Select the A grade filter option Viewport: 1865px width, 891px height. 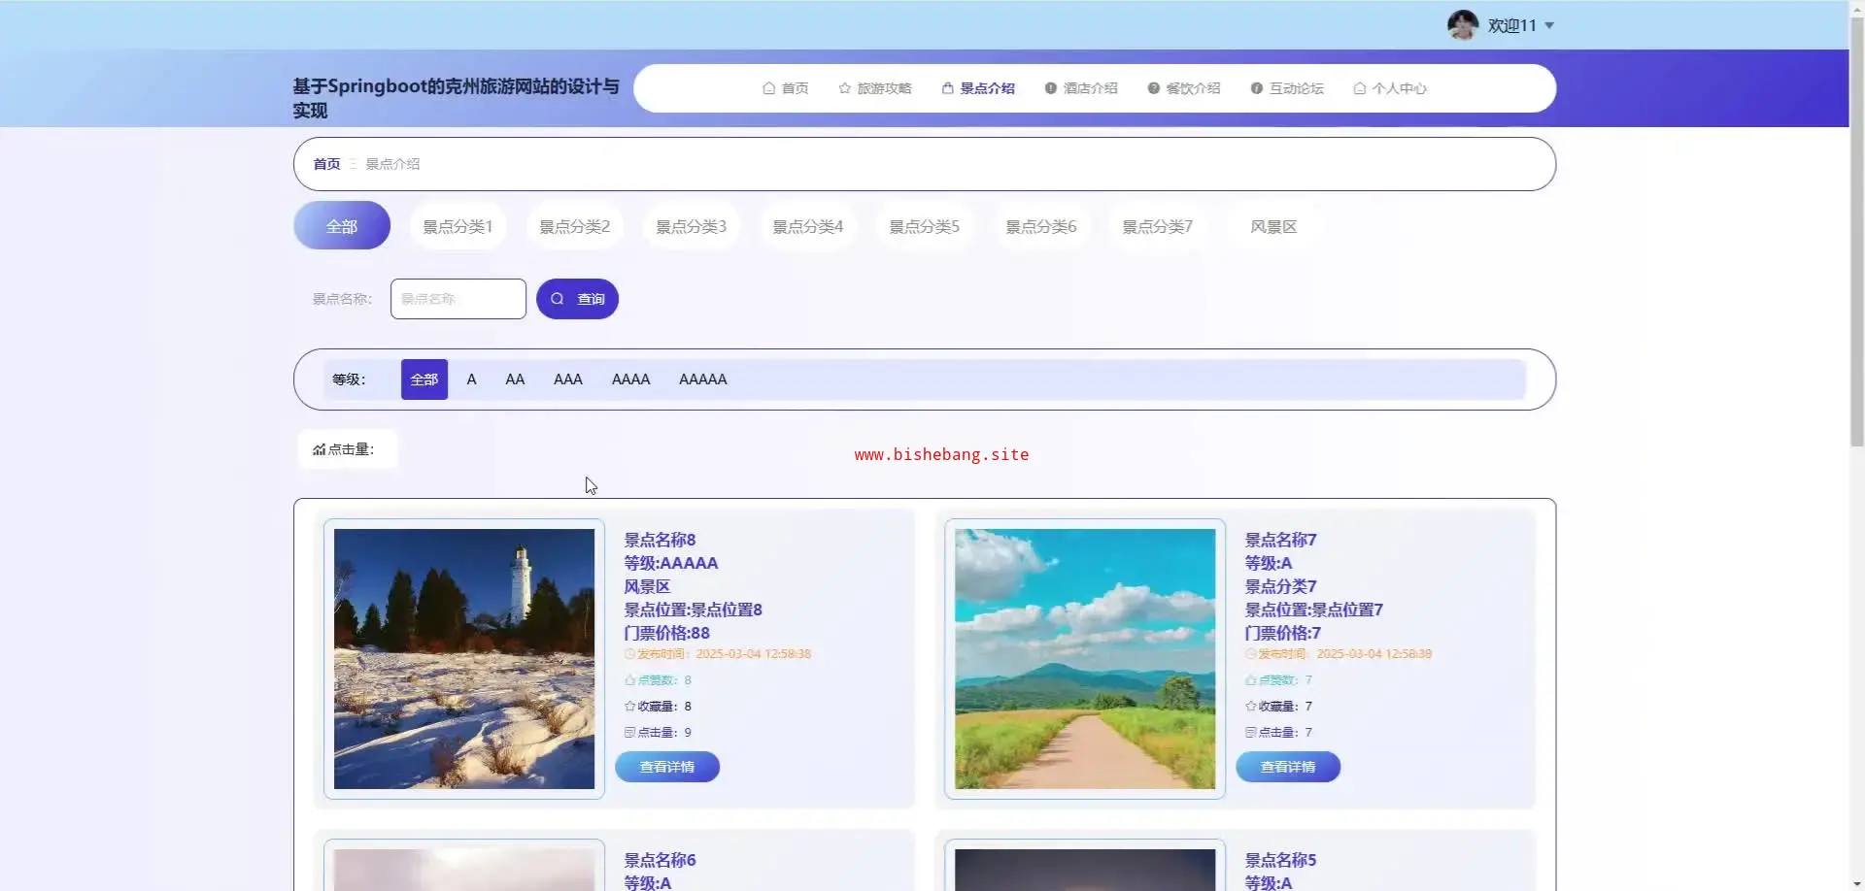(471, 379)
